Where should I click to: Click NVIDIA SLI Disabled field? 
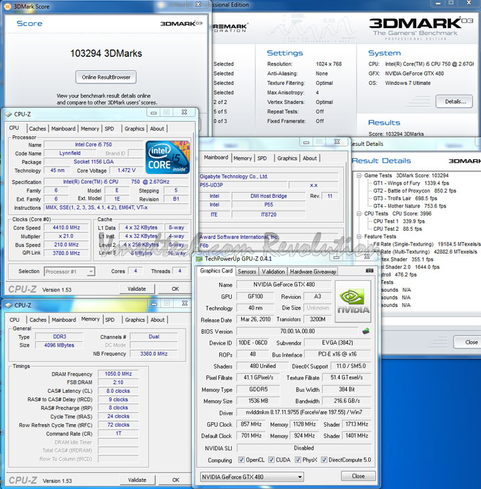tap(304, 448)
